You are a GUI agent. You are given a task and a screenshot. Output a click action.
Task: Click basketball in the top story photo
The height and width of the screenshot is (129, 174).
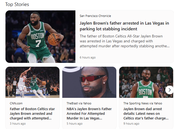pyautogui.click(x=53, y=39)
